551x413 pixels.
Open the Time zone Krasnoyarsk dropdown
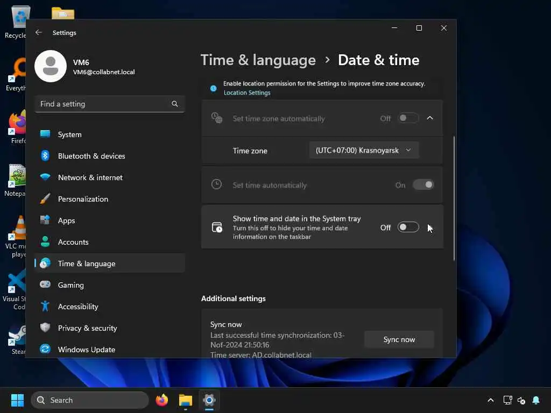pyautogui.click(x=364, y=151)
